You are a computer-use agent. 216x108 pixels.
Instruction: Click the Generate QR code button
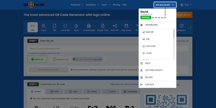click(49, 70)
